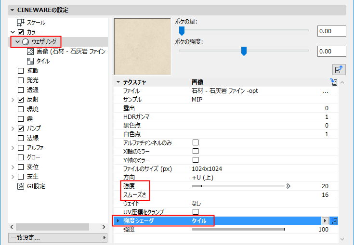Screen dimensions: 354x245
Task: Click the tree scrollbar right arrow
Action: pos(104,227)
